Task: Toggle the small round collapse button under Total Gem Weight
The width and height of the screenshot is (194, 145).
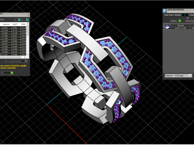Action: pyautogui.click(x=188, y=18)
